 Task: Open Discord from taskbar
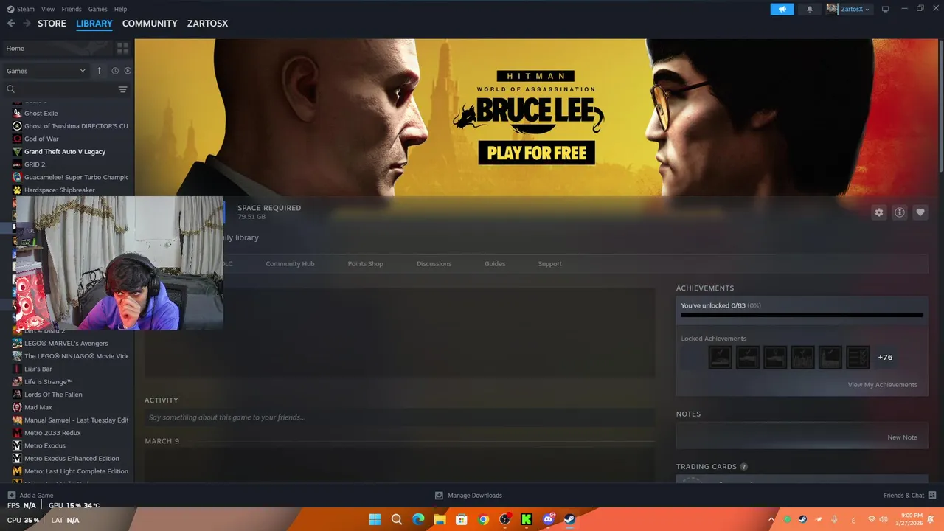tap(548, 519)
